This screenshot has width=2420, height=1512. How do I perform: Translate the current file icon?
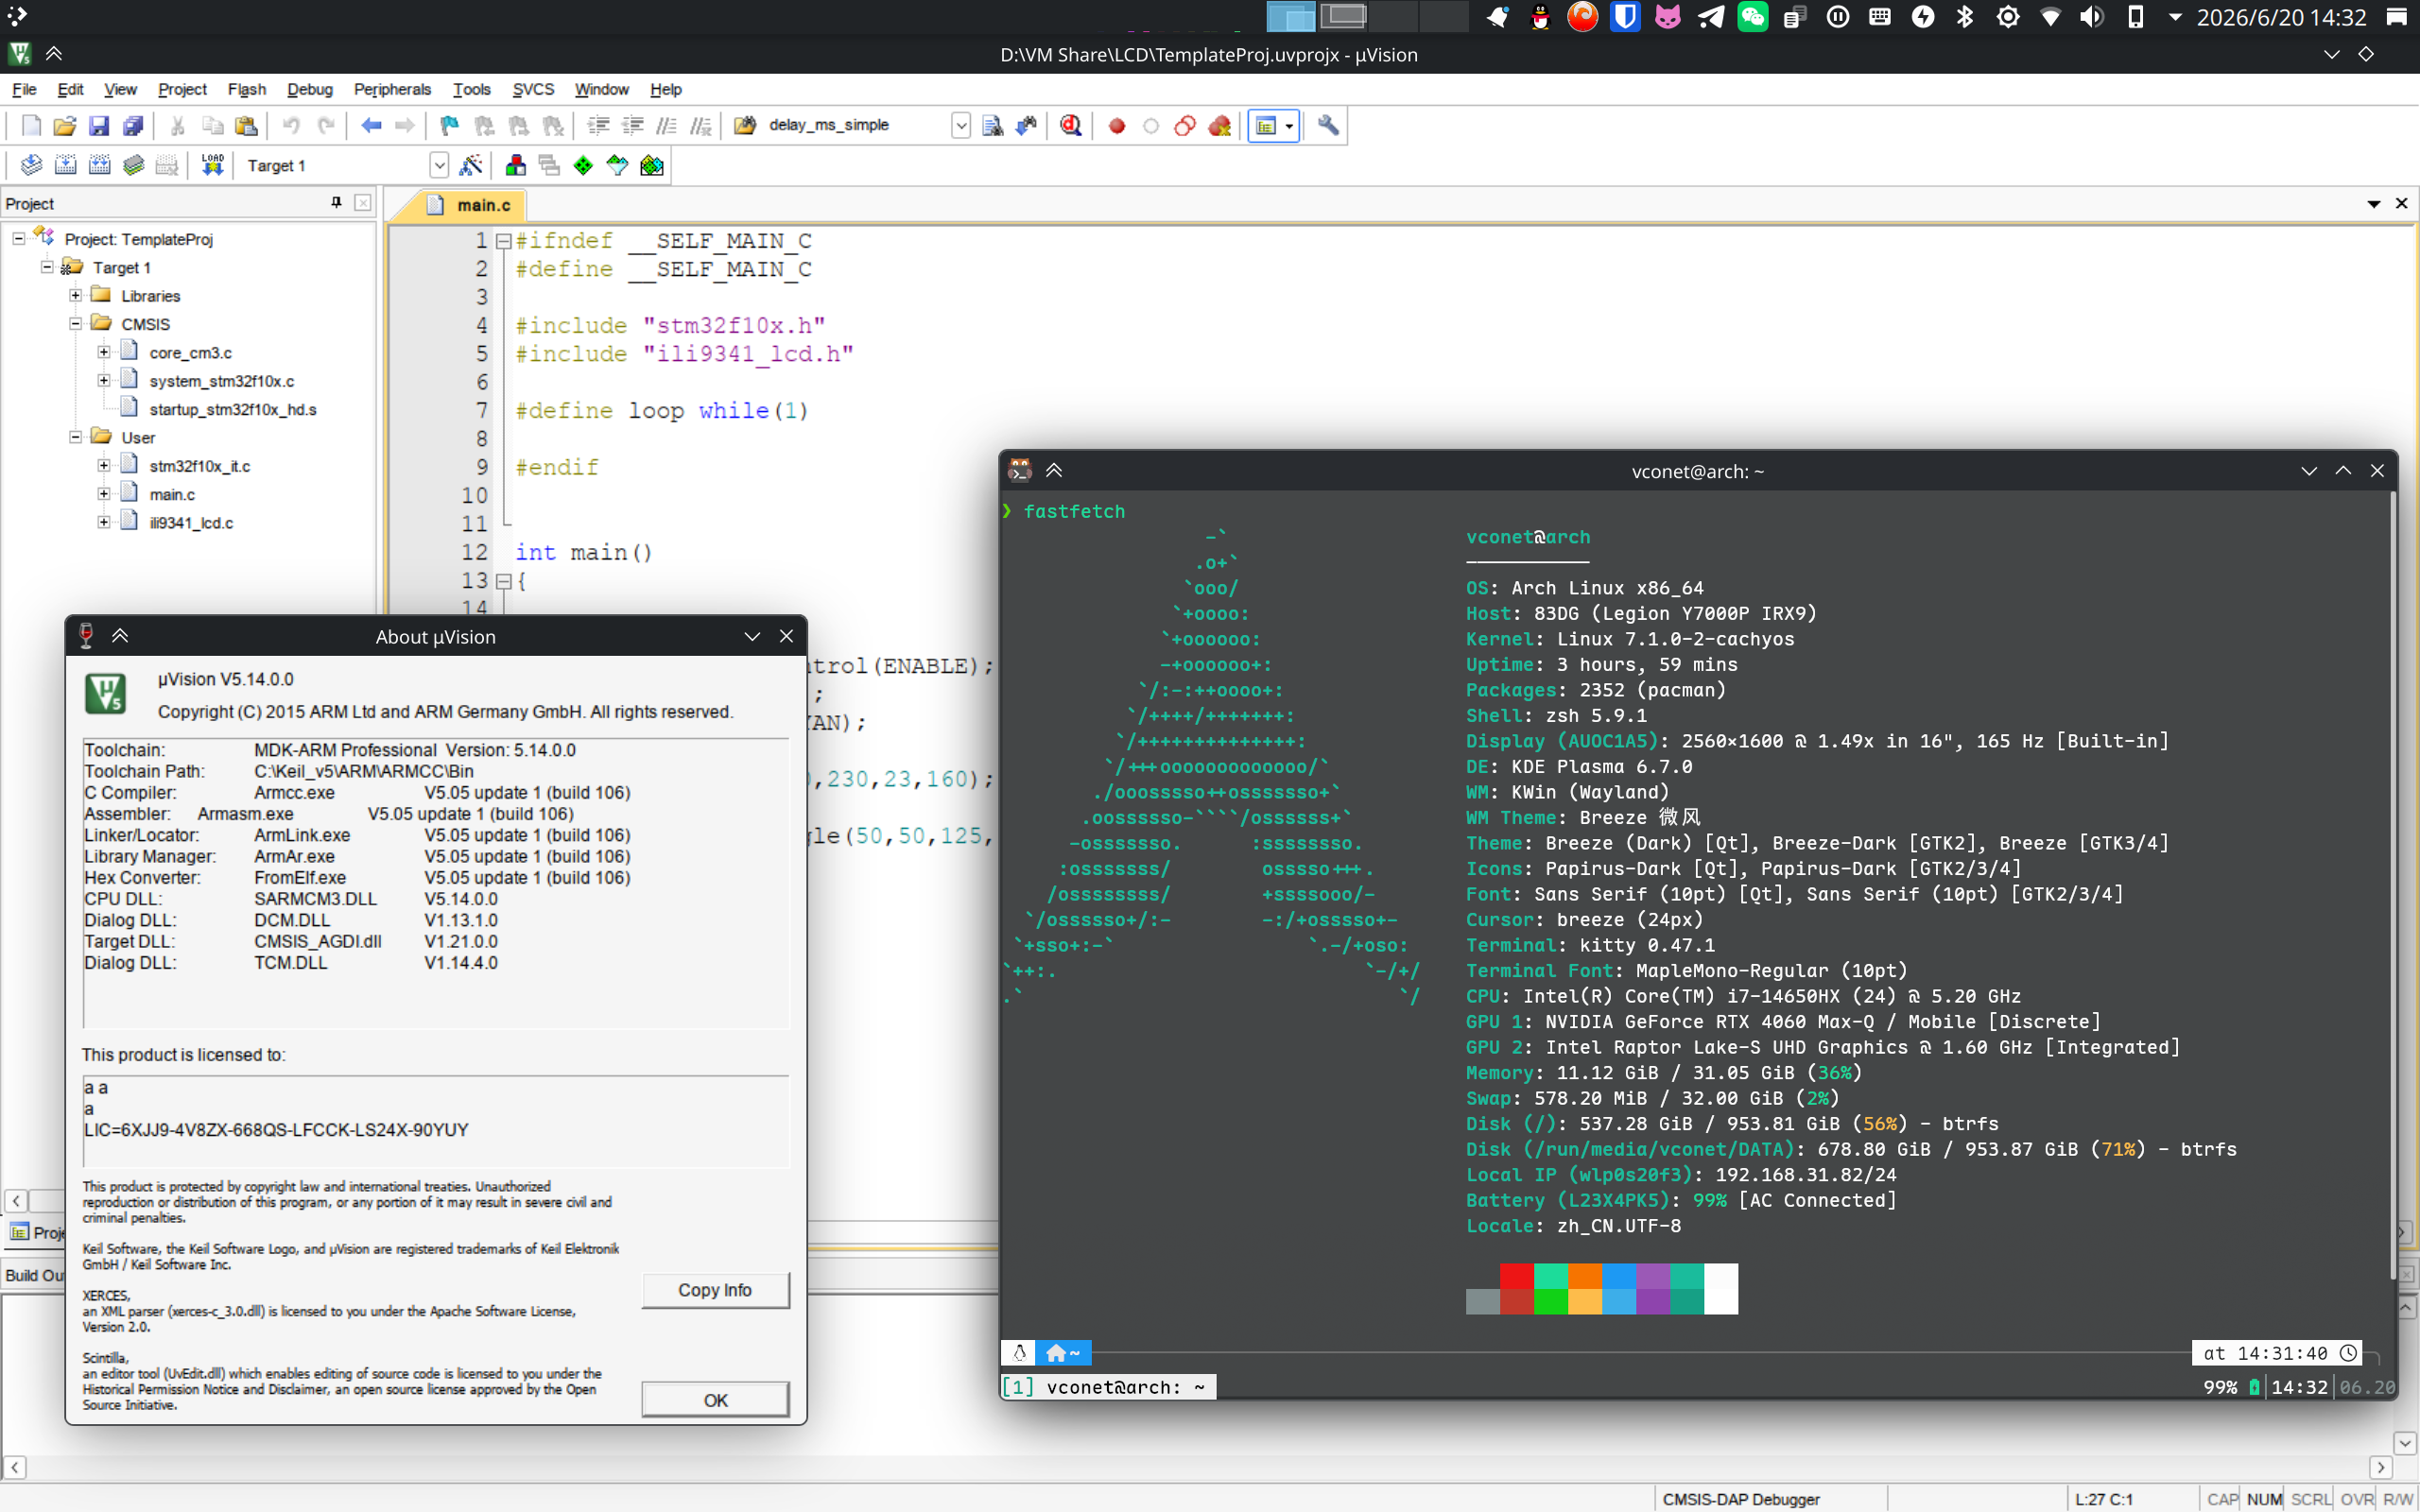[x=31, y=165]
